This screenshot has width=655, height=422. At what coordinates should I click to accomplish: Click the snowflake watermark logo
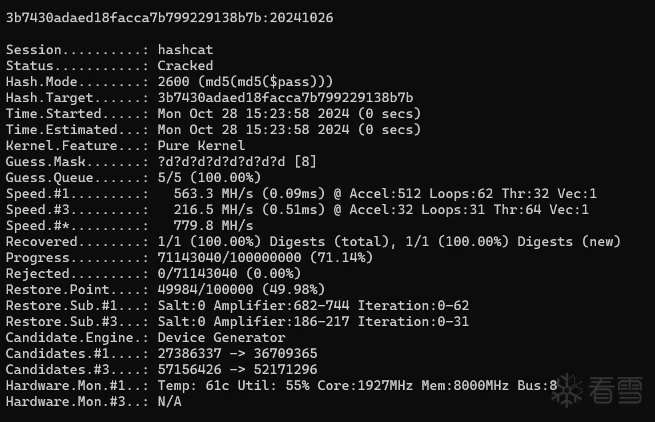pyautogui.click(x=569, y=389)
